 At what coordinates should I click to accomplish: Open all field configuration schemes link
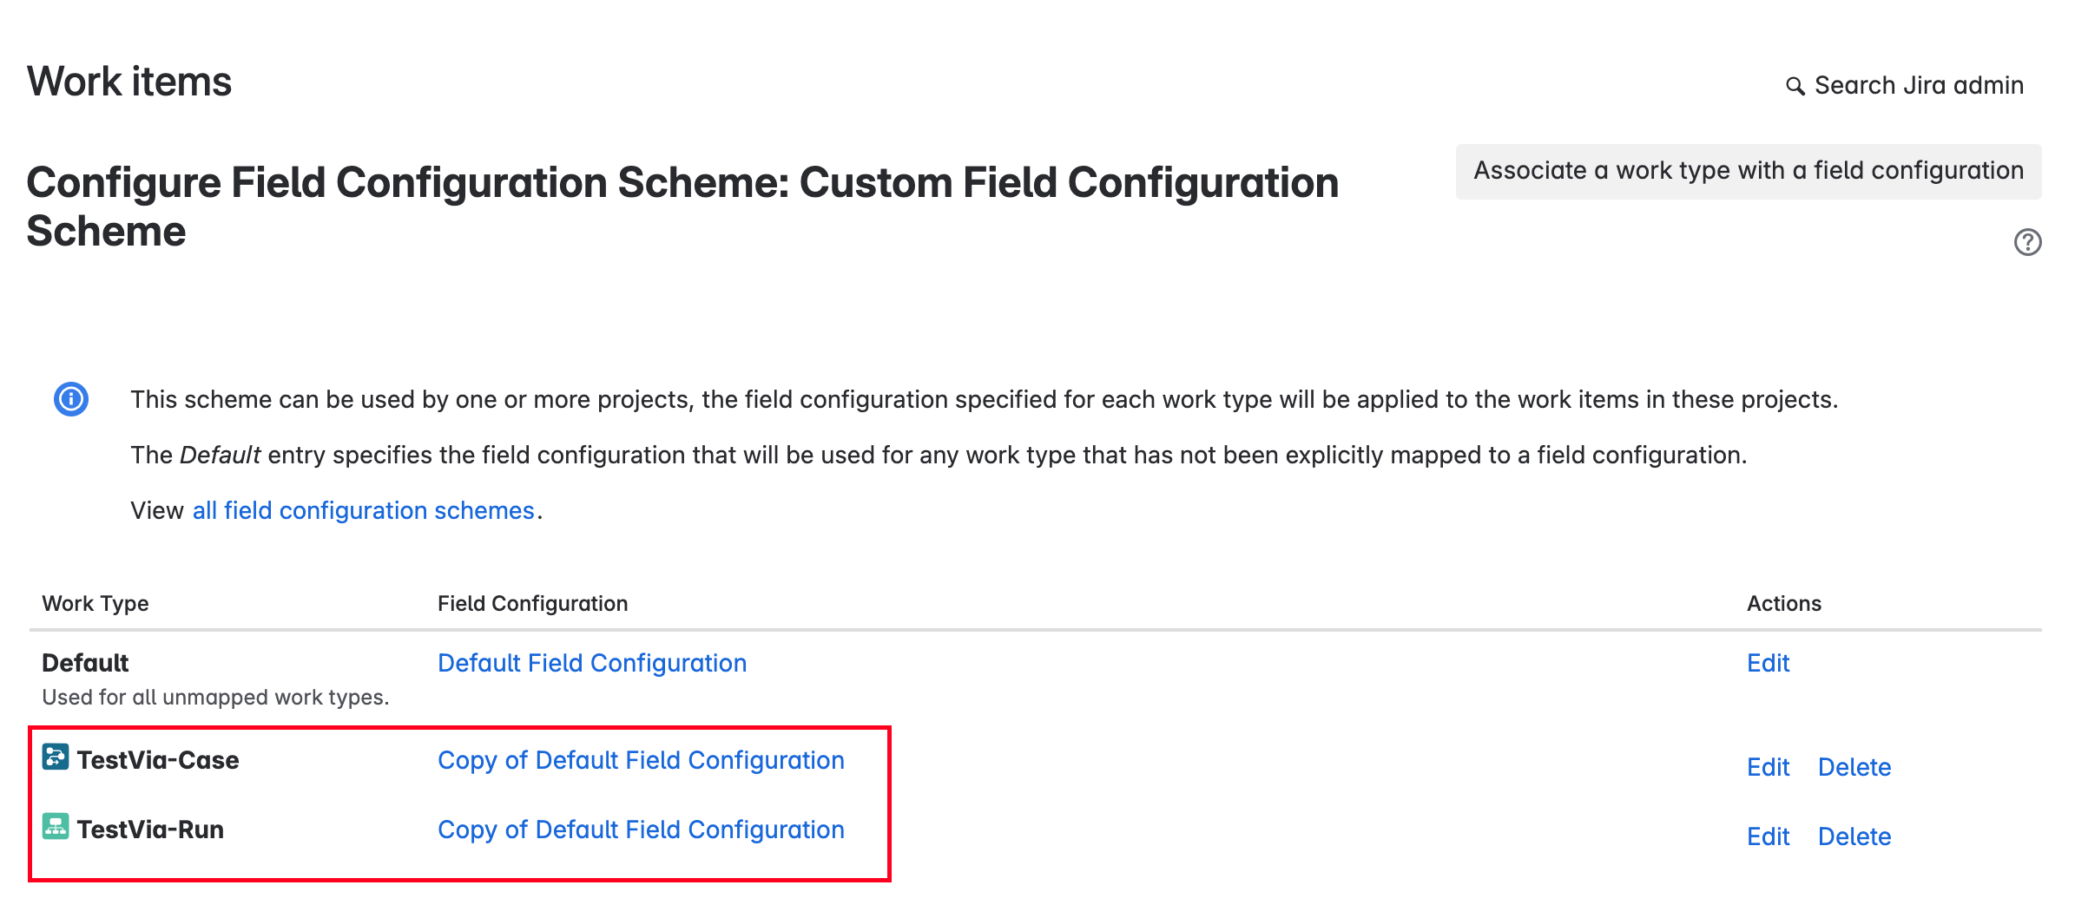[363, 510]
